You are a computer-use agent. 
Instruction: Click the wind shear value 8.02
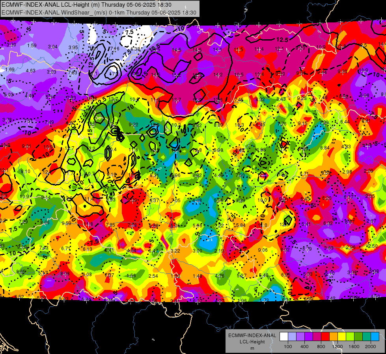(285, 250)
